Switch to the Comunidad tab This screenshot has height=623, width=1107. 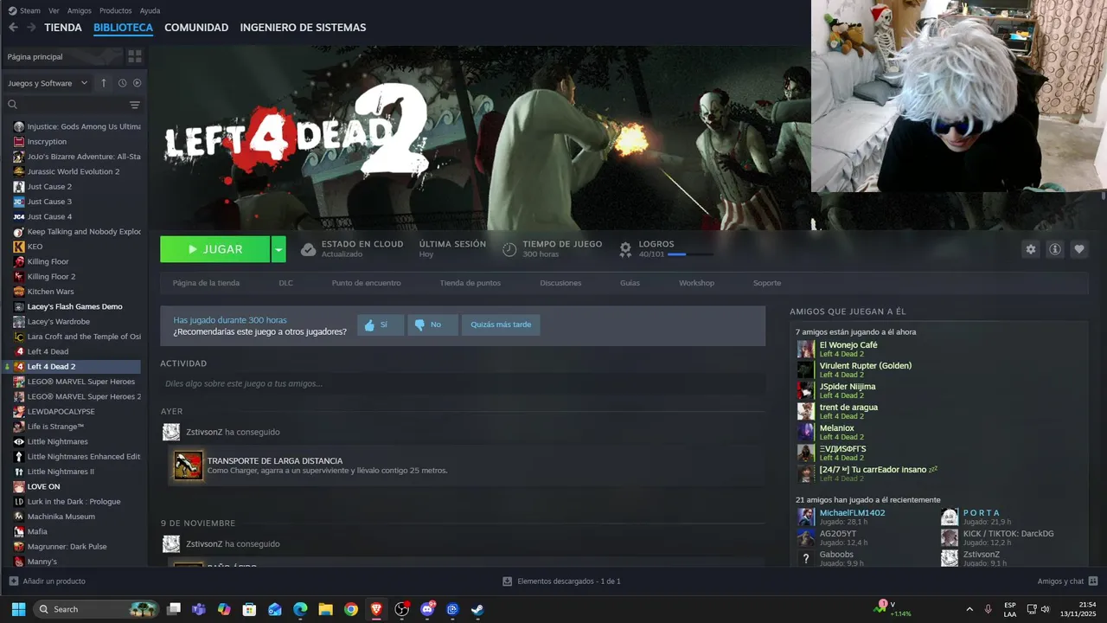point(196,28)
